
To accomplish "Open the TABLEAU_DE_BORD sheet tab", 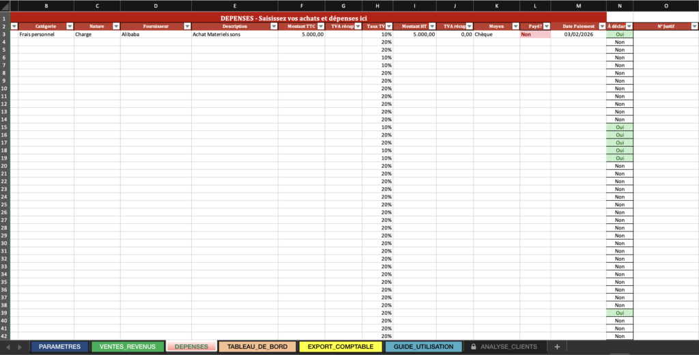I will pos(257,347).
